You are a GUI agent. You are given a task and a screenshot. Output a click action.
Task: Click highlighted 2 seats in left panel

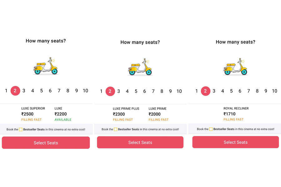[15, 91]
